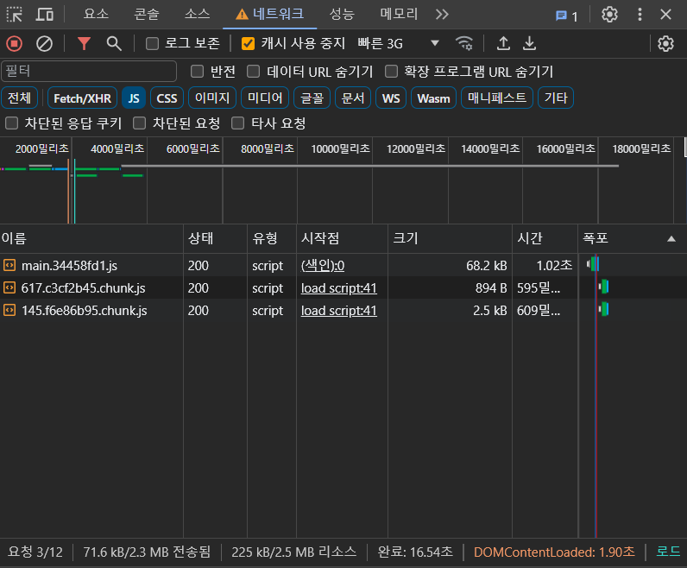Switch to the 요소 tab

[96, 14]
